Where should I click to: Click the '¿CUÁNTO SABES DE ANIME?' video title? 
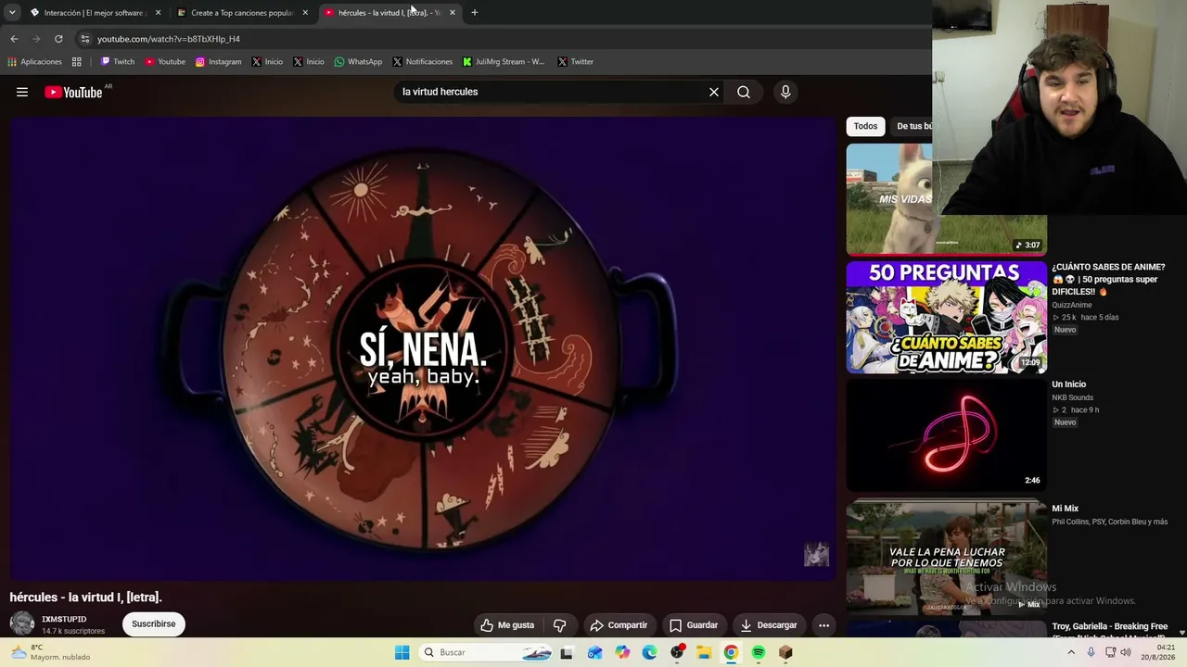(1108, 279)
